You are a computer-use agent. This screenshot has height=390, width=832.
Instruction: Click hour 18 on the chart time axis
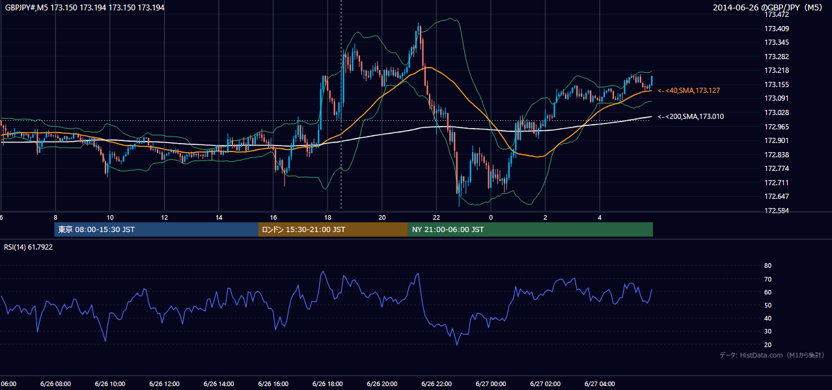click(327, 217)
